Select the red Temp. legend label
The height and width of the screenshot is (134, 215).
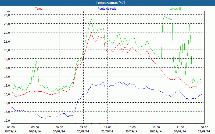click(39, 9)
